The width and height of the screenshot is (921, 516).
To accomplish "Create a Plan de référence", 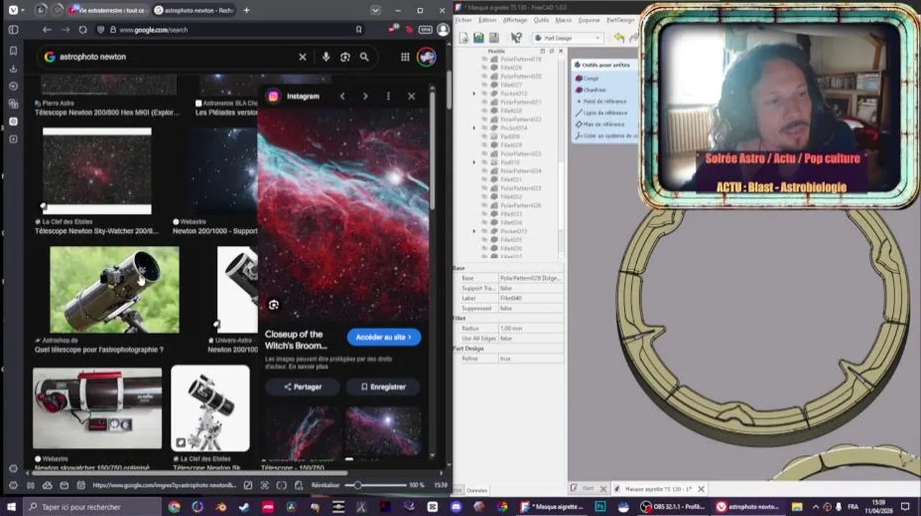I will point(600,124).
